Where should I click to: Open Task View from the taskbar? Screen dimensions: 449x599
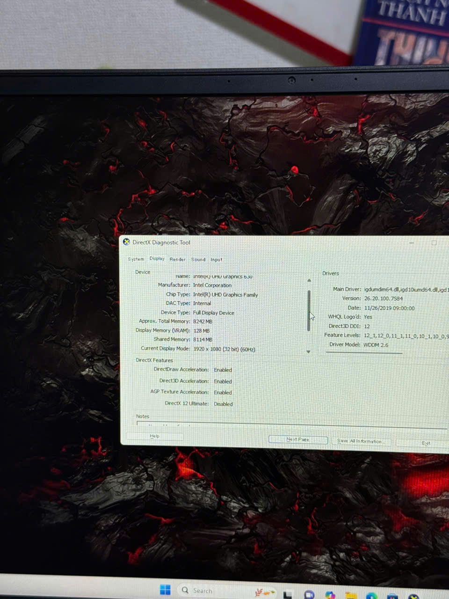coord(288,595)
